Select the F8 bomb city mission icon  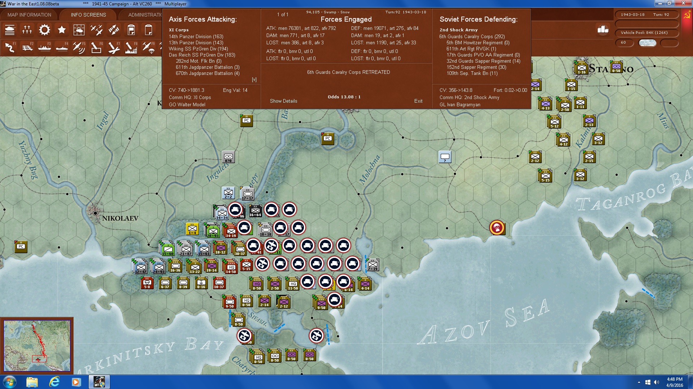point(131,47)
